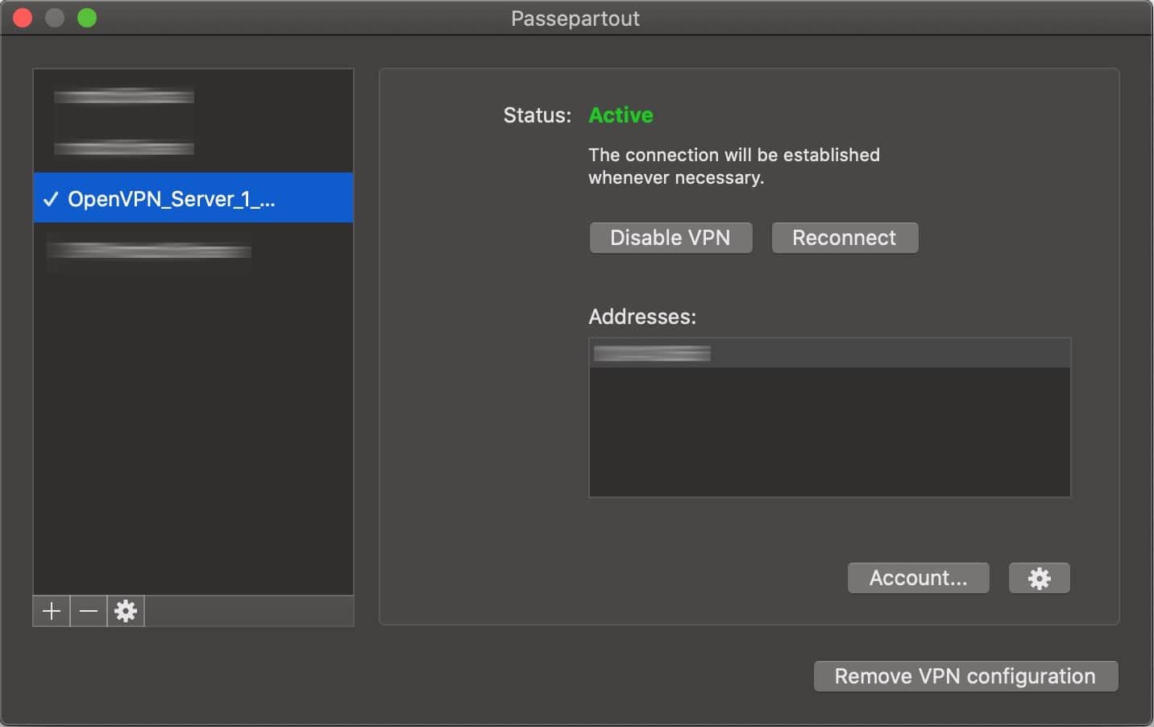The image size is (1154, 727).
Task: Minimize the Passepartout window
Action: coord(55,17)
